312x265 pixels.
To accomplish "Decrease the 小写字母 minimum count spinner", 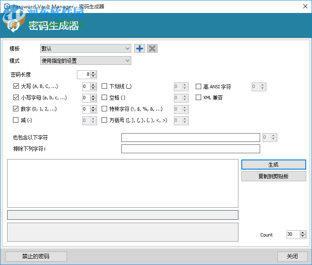I will pyautogui.click(x=93, y=100).
